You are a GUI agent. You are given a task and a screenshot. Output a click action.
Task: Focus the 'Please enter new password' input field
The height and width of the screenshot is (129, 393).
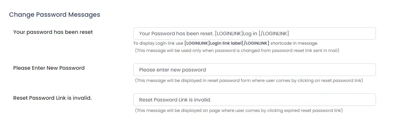(254, 70)
